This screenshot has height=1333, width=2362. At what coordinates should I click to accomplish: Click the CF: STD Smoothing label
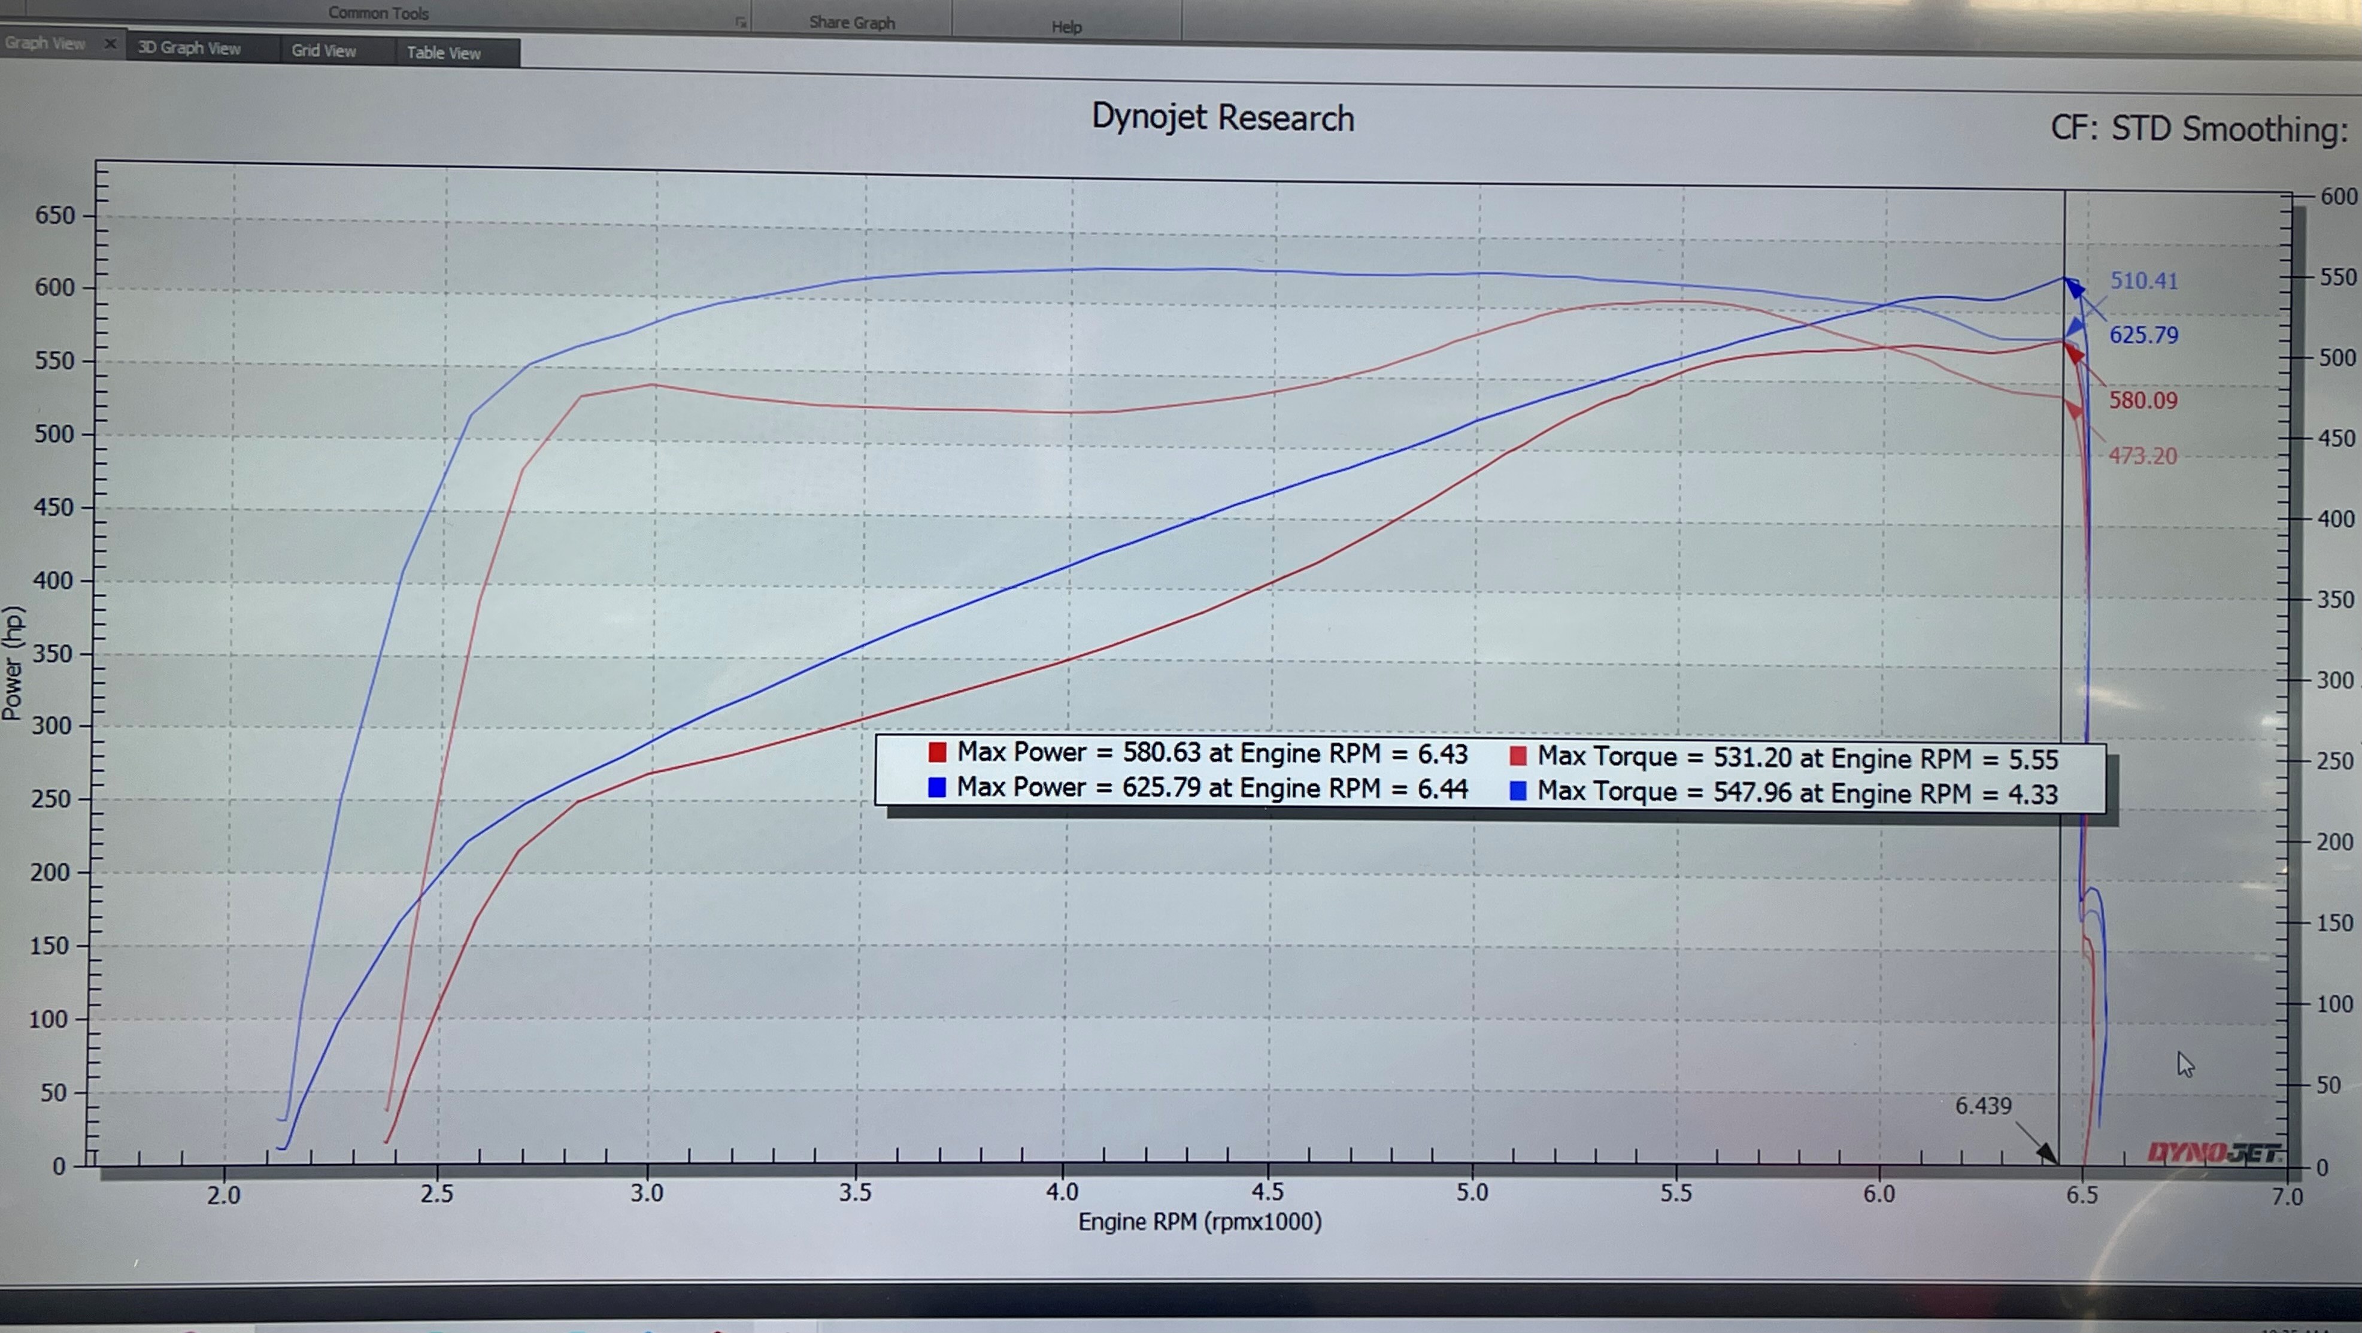coord(2198,129)
